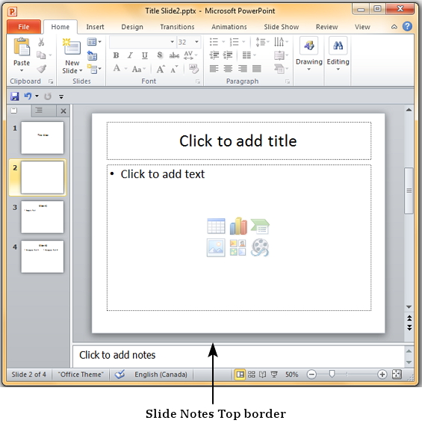The width and height of the screenshot is (422, 435).
Task: Open the Bullets list dropdown
Action: pyautogui.click(x=223, y=42)
